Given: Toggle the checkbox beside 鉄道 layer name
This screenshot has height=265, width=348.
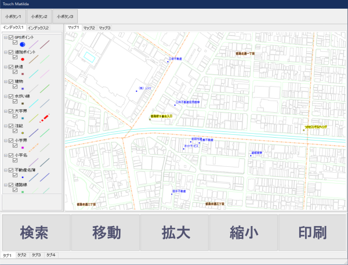Looking at the screenshot, I should pos(11,67).
